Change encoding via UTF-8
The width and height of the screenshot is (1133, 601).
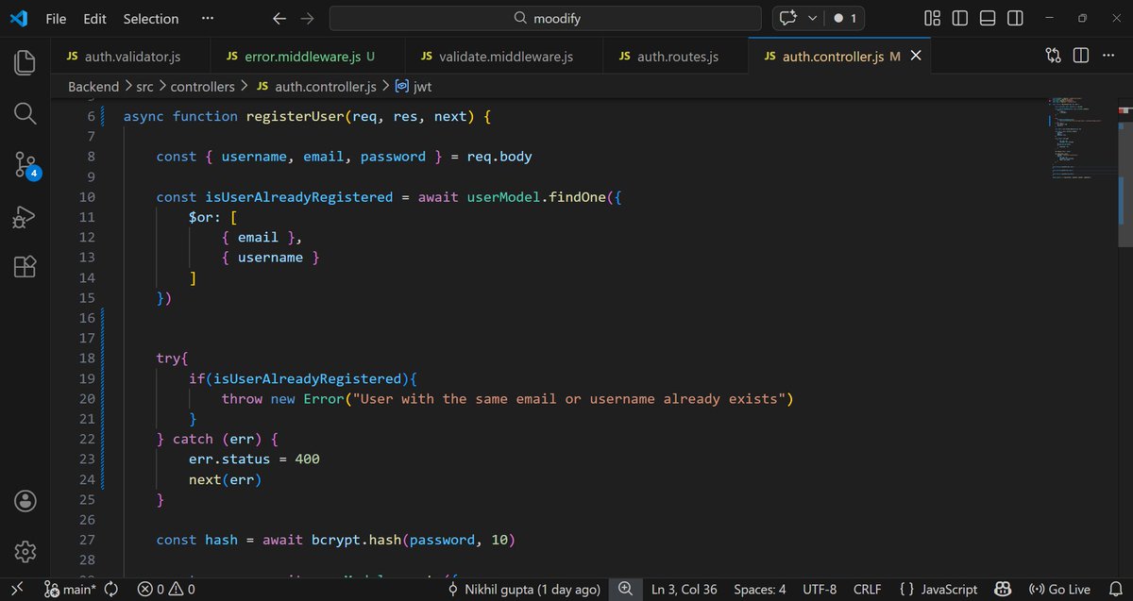pos(820,590)
